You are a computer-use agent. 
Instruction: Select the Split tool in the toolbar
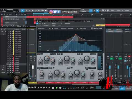[x=29, y=10]
